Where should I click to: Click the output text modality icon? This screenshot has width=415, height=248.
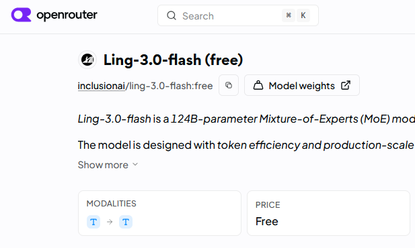click(126, 222)
